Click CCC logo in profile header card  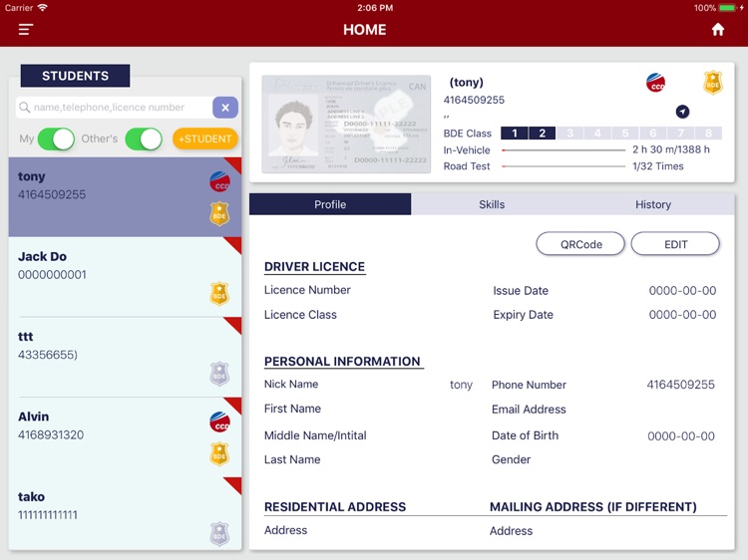click(655, 83)
